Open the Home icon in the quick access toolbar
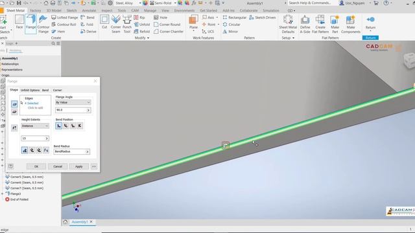Image resolution: width=415 pixels, height=233 pixels. 46,3
